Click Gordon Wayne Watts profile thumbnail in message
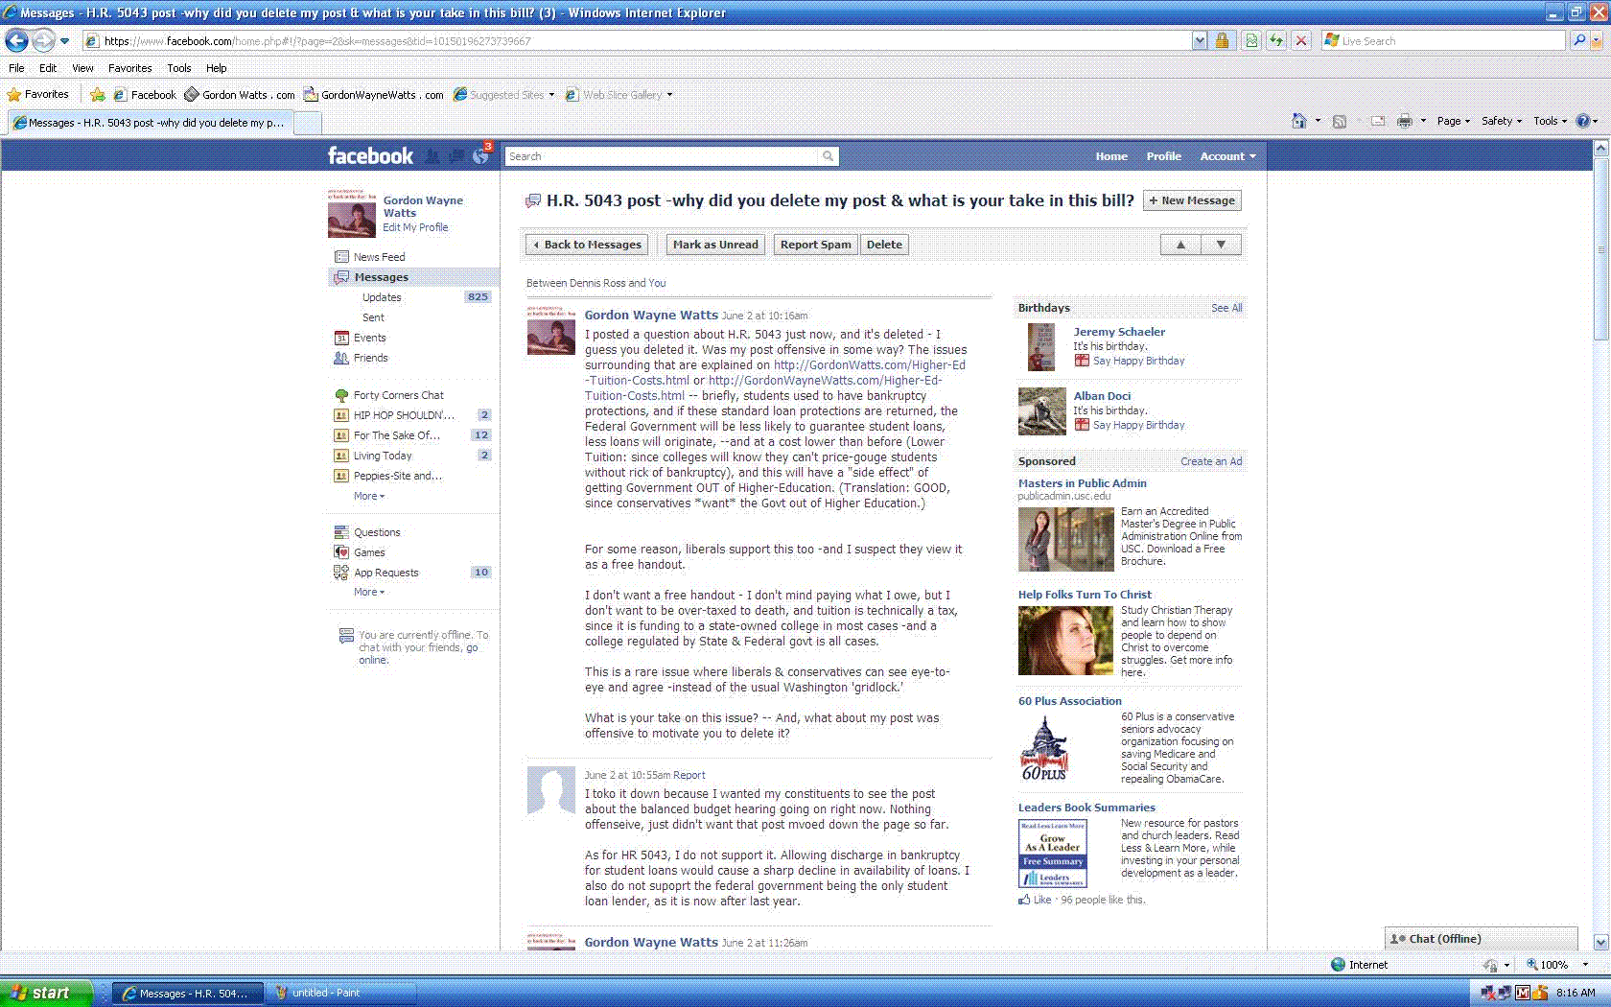The width and height of the screenshot is (1611, 1007). pyautogui.click(x=551, y=332)
